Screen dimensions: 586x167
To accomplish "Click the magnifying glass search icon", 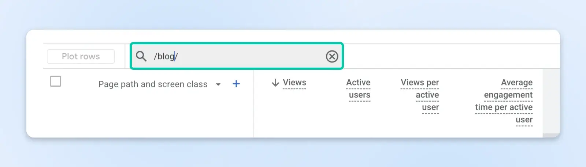I will pos(141,56).
